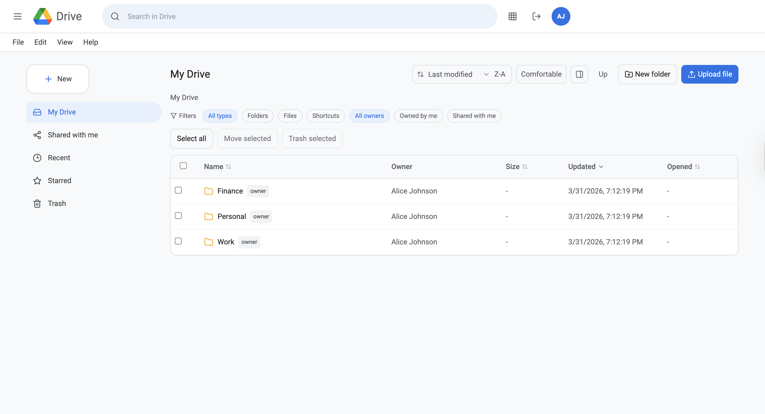Viewport: 765px width, 414px height.
Task: Go to Shared with me in sidebar
Action: point(94,135)
